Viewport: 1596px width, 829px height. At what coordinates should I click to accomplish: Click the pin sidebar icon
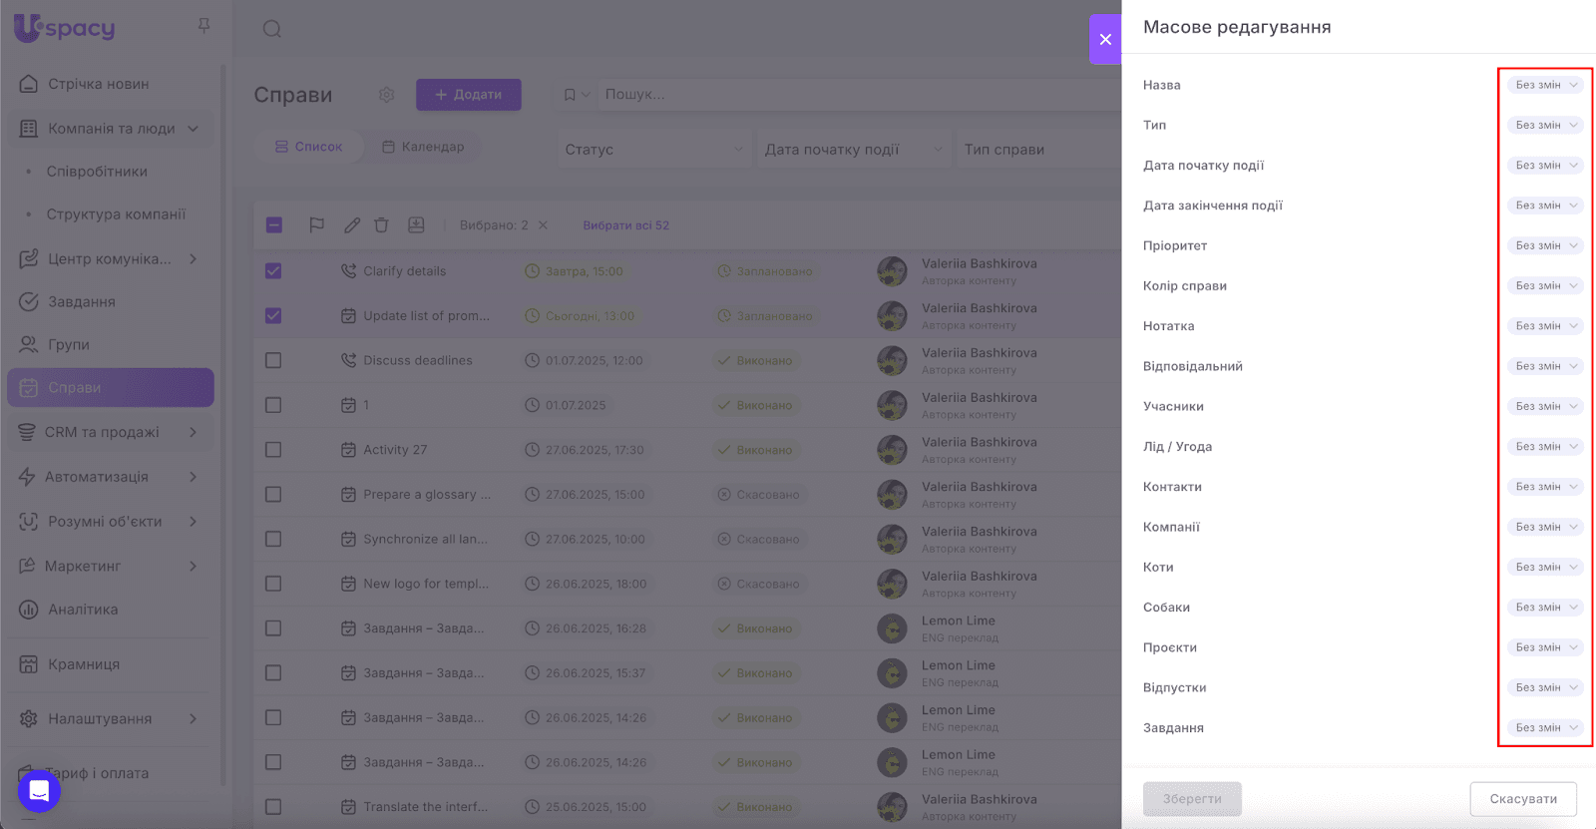point(203,26)
